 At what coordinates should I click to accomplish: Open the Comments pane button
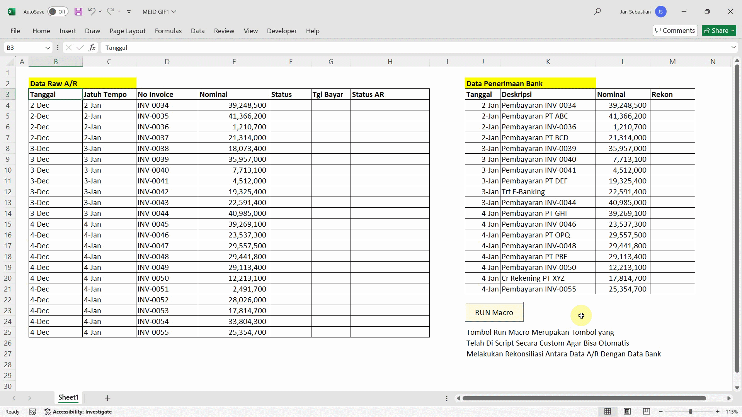coord(675,31)
